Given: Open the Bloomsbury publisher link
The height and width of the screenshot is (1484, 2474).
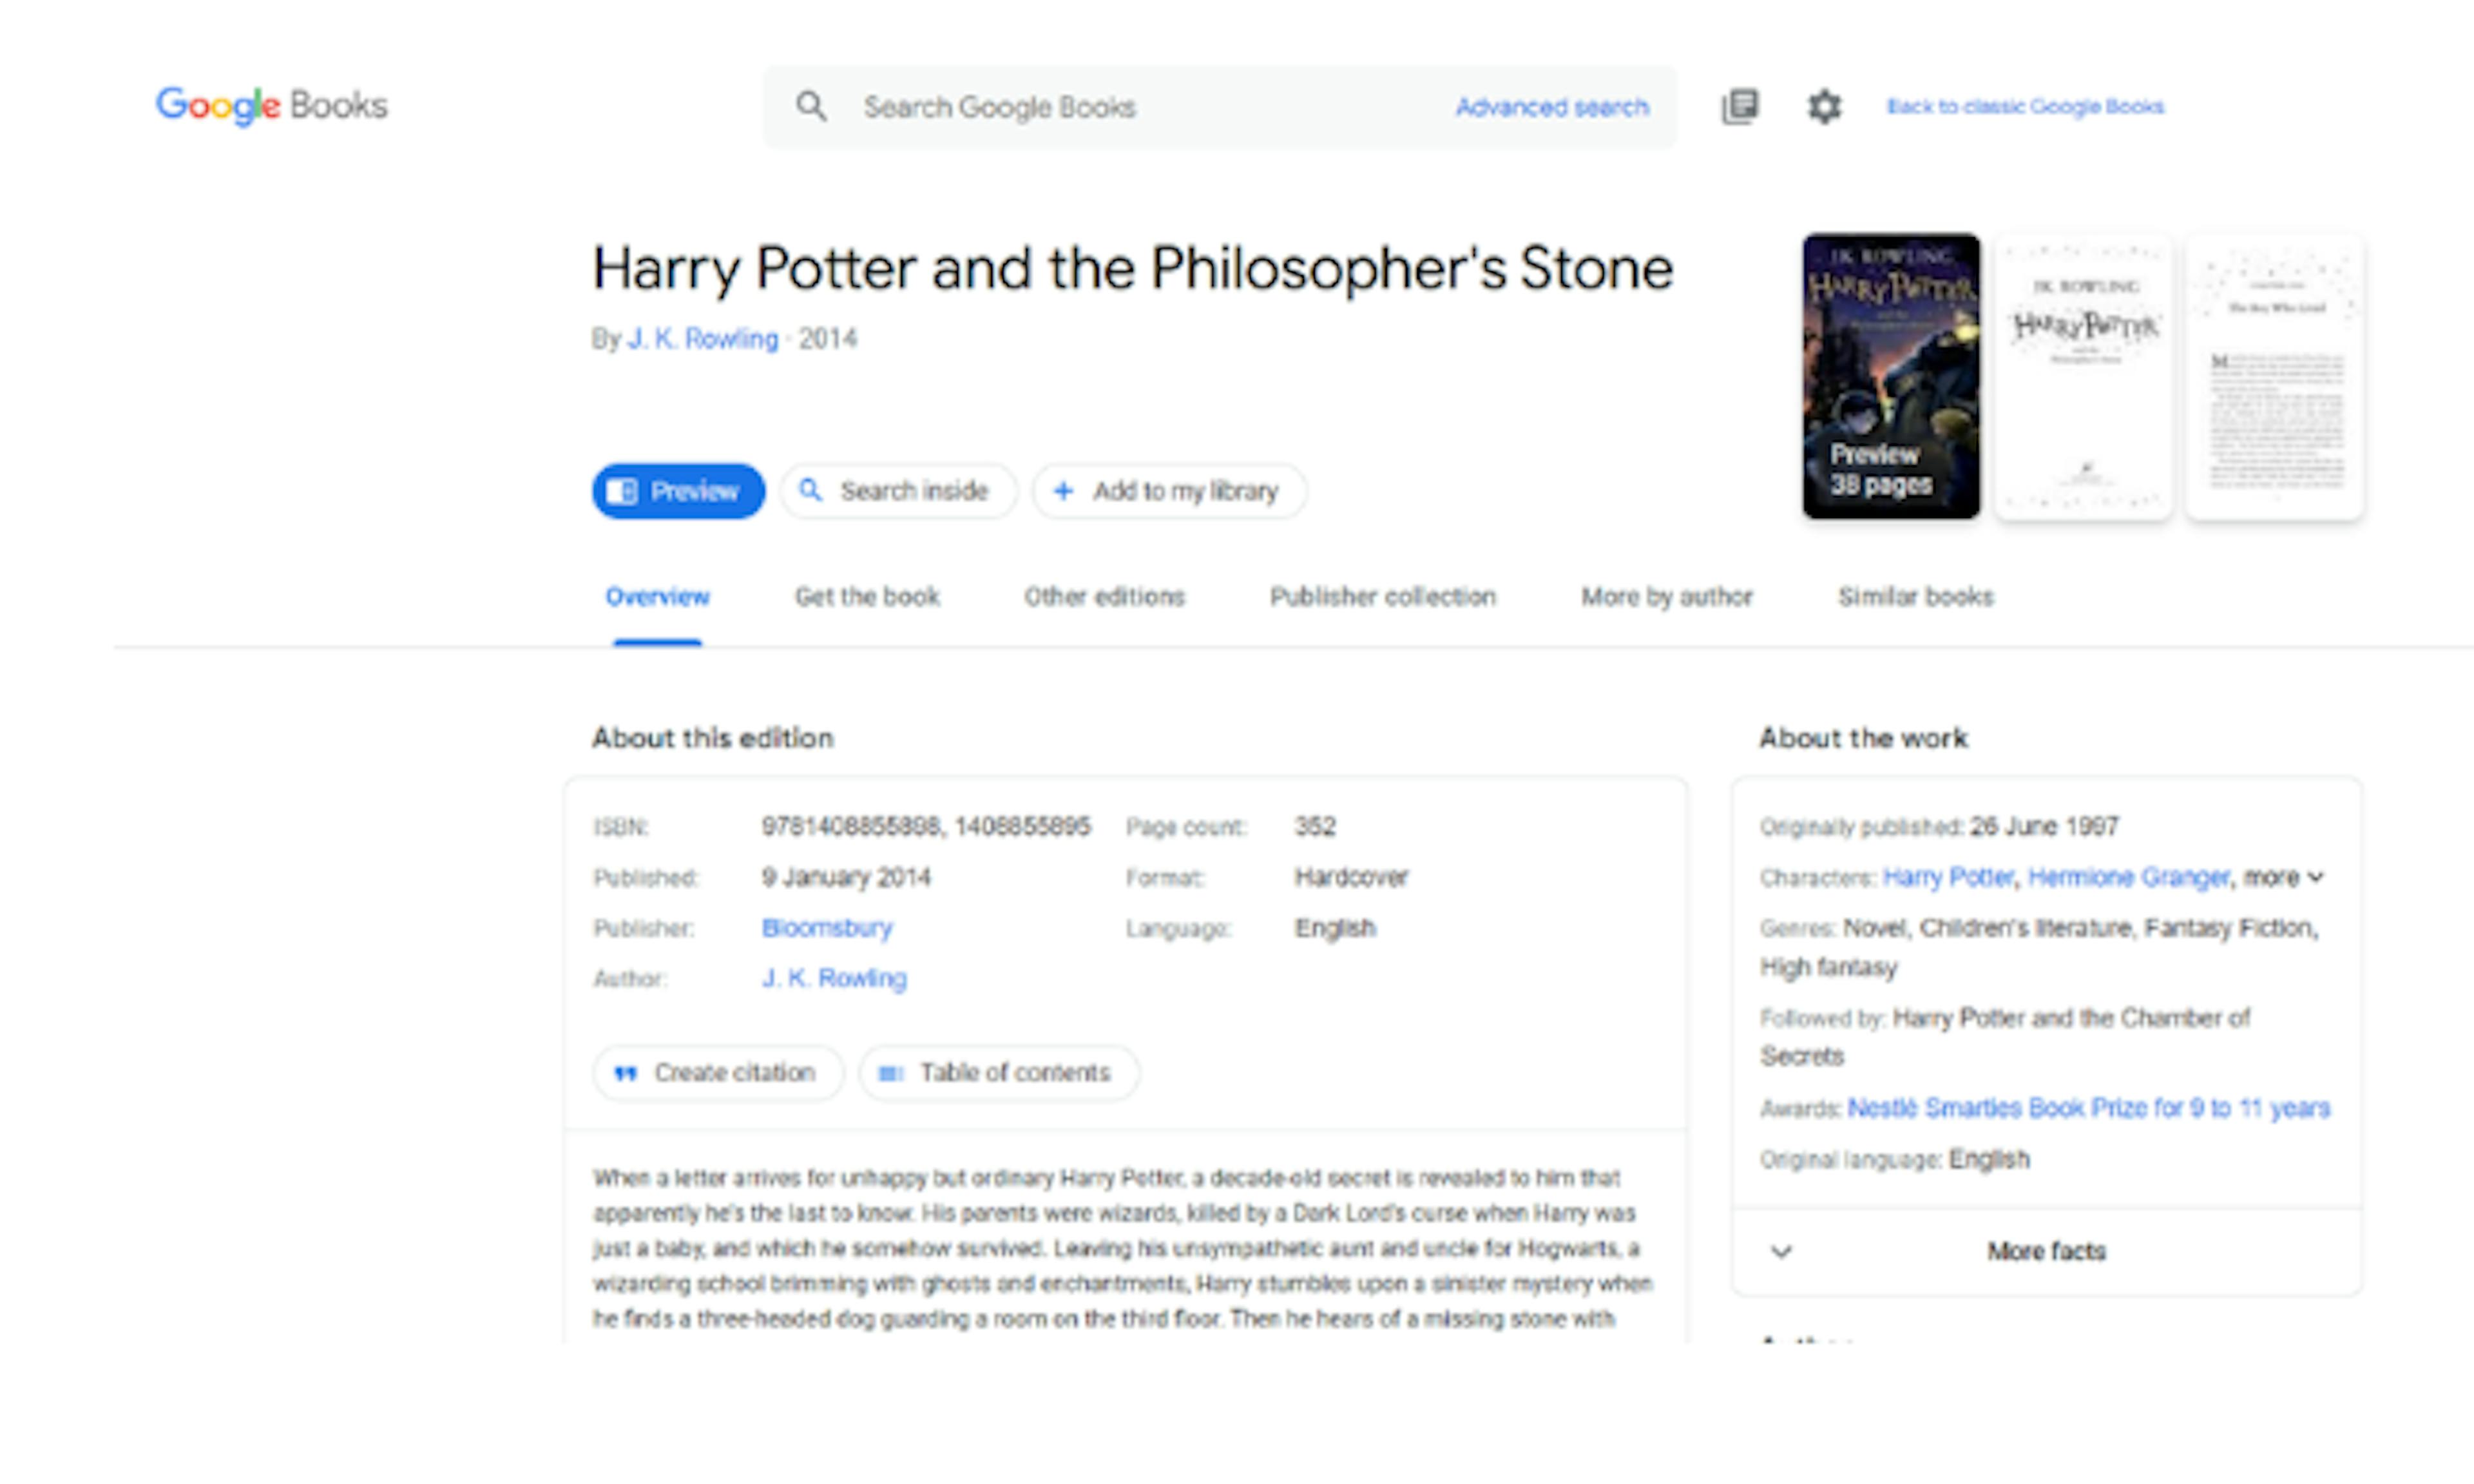Looking at the screenshot, I should click(827, 928).
